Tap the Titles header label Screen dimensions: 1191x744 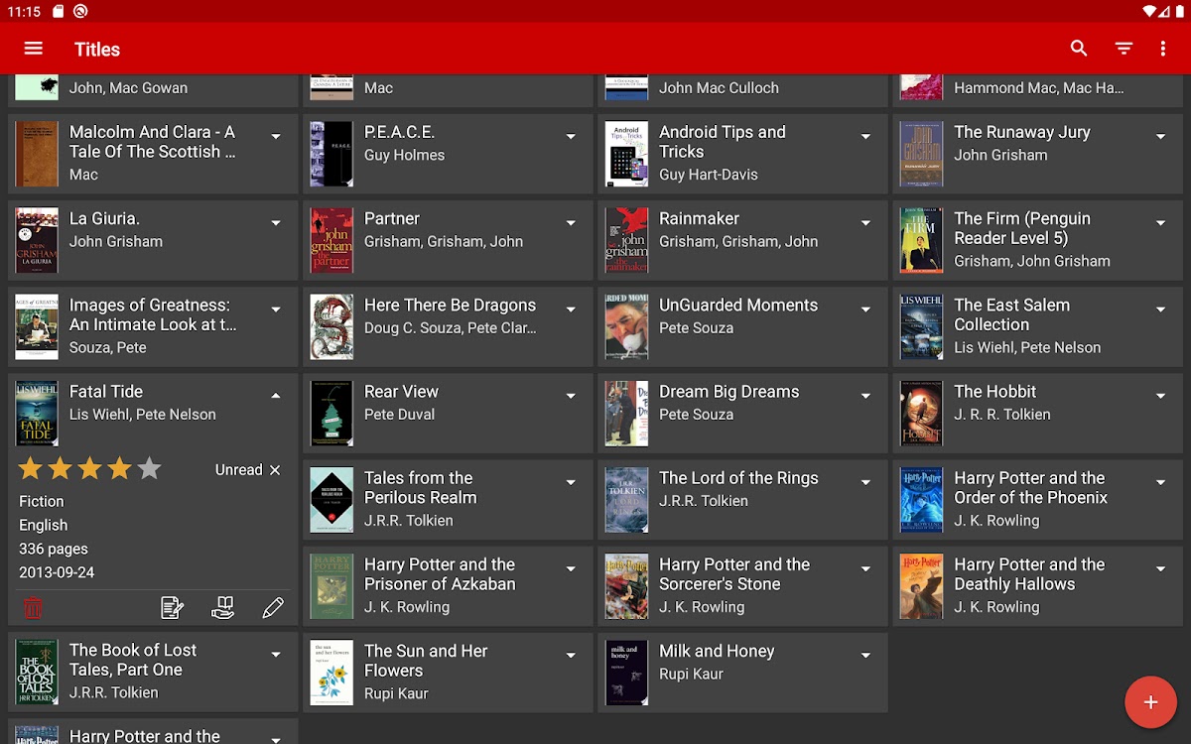(x=97, y=50)
